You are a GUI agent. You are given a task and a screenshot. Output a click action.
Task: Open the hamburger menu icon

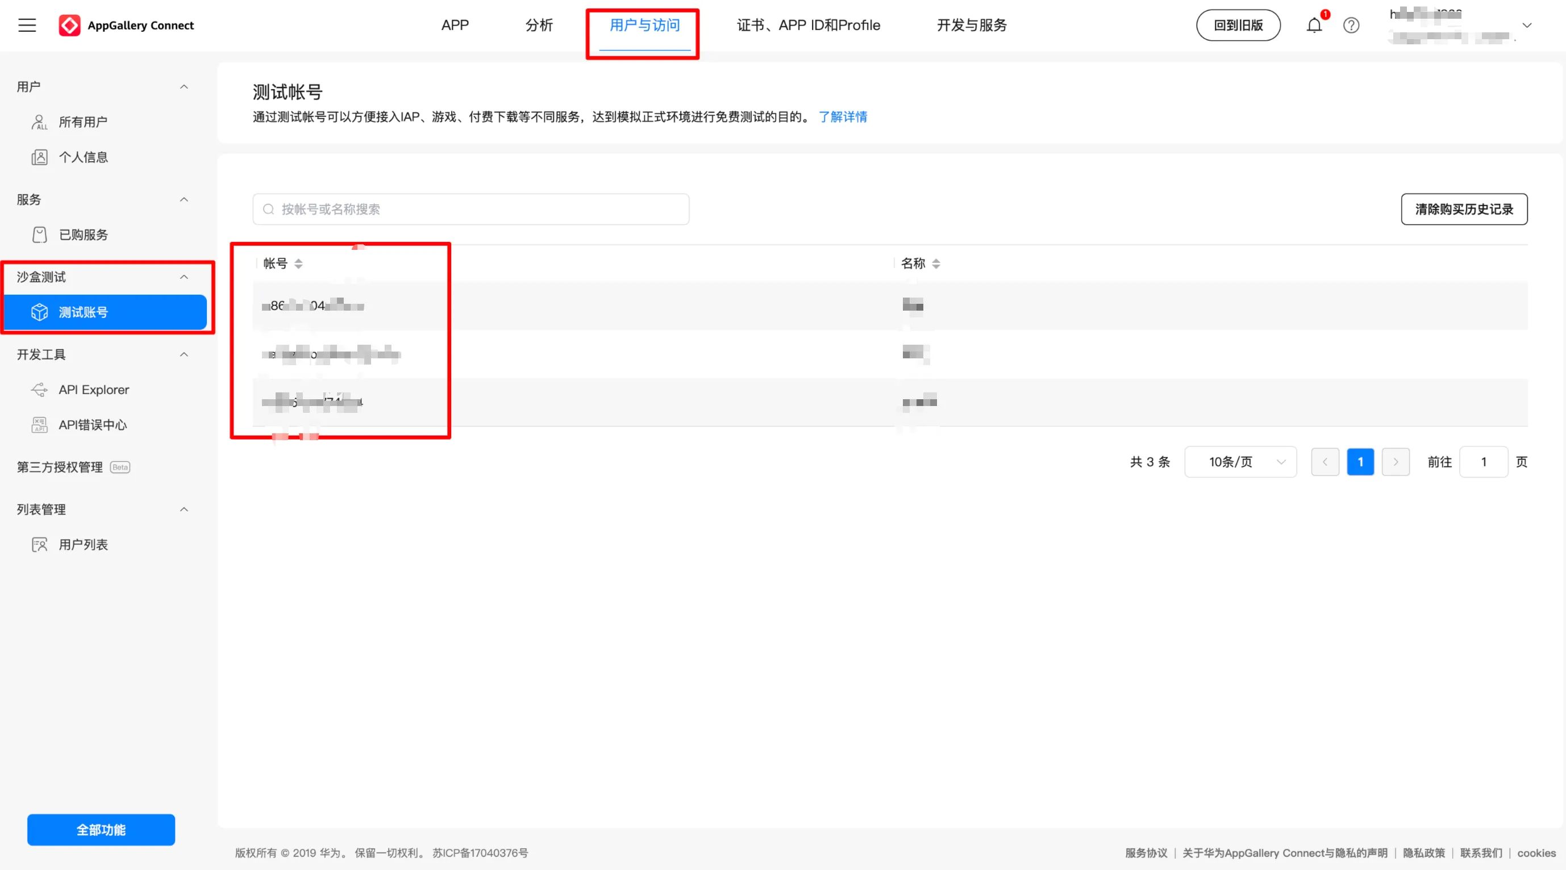click(27, 25)
